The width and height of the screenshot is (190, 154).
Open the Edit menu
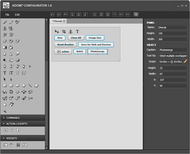click(x=17, y=15)
